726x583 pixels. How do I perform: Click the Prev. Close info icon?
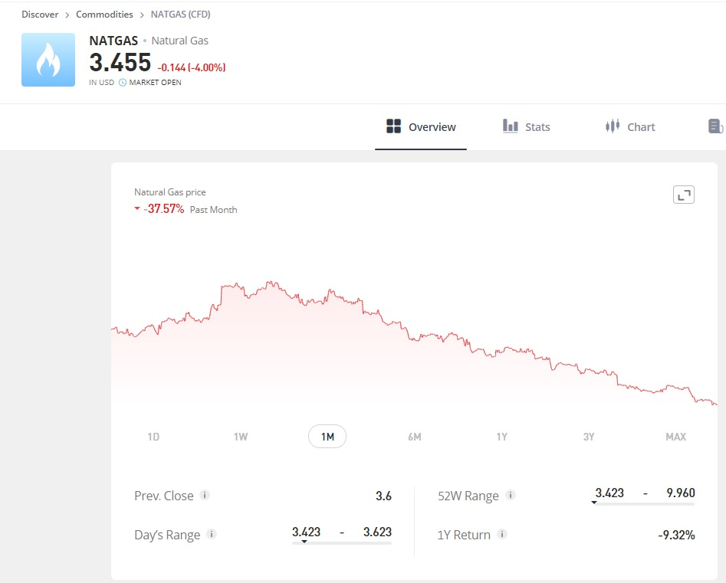click(205, 496)
